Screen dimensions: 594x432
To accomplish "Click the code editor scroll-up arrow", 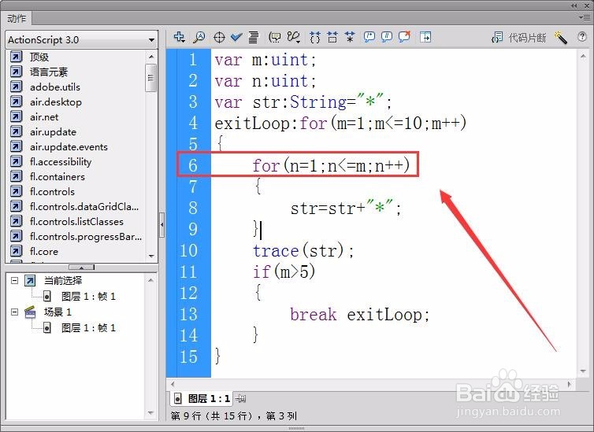I will [x=583, y=56].
